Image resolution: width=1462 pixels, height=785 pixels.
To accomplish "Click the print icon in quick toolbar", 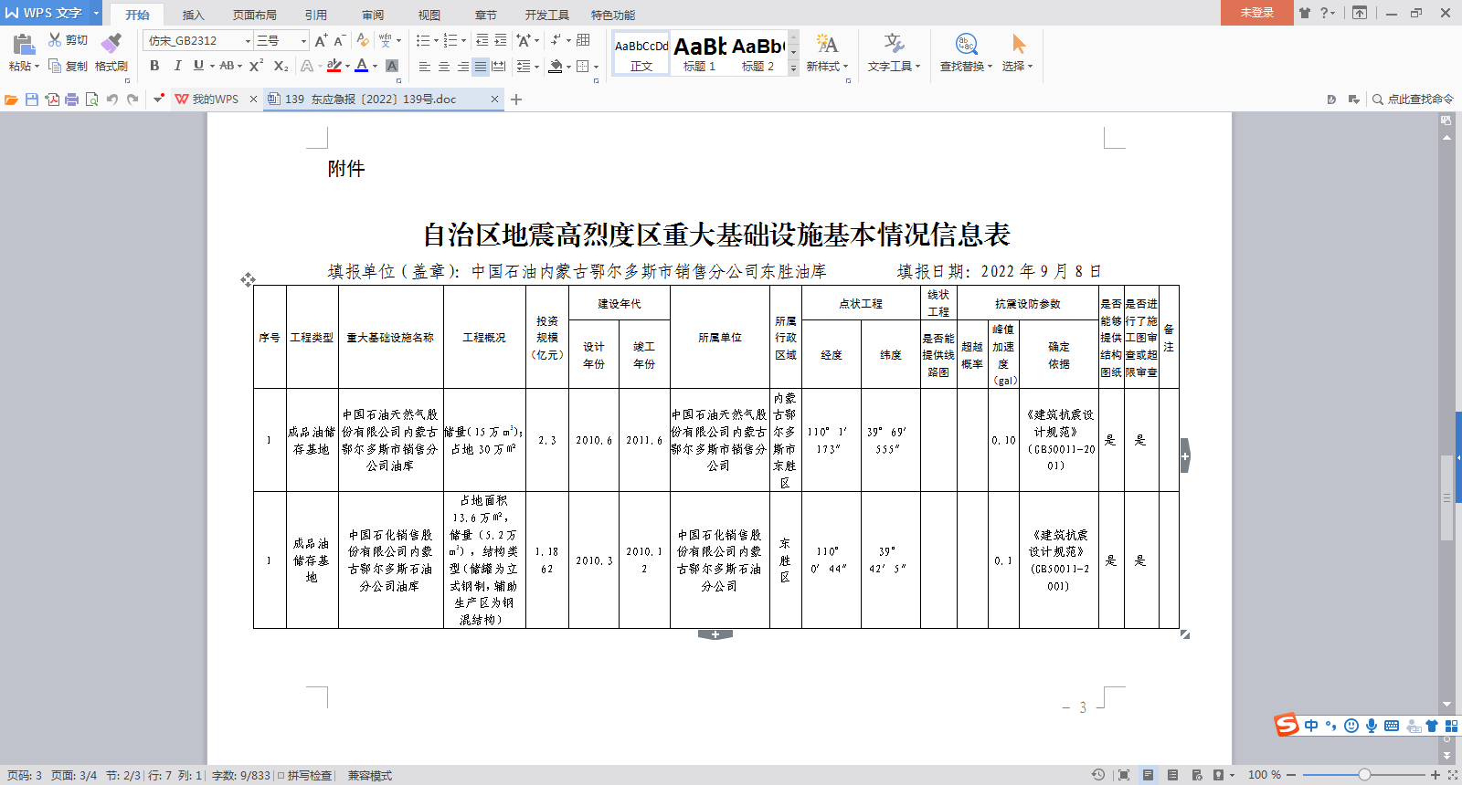I will click(x=72, y=99).
